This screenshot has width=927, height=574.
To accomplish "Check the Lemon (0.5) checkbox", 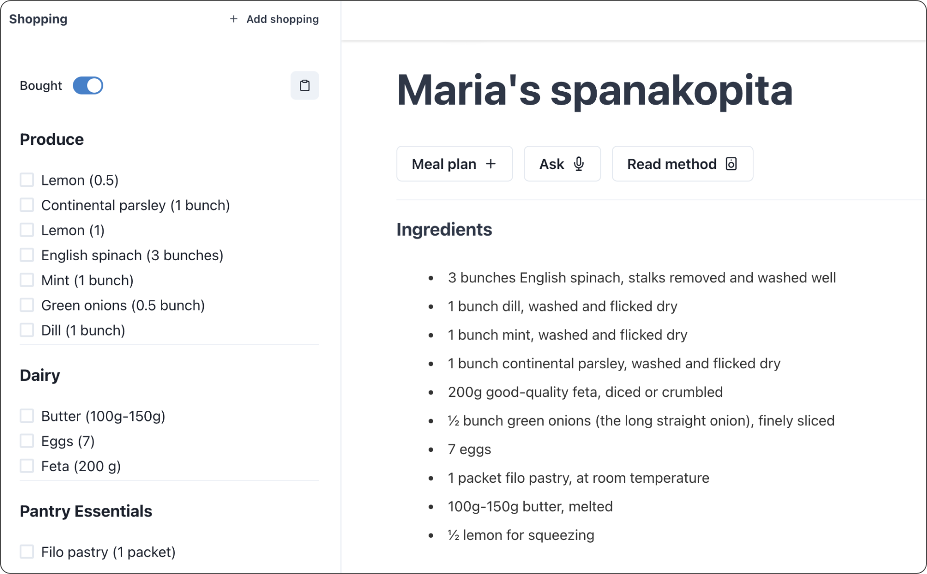I will point(27,180).
